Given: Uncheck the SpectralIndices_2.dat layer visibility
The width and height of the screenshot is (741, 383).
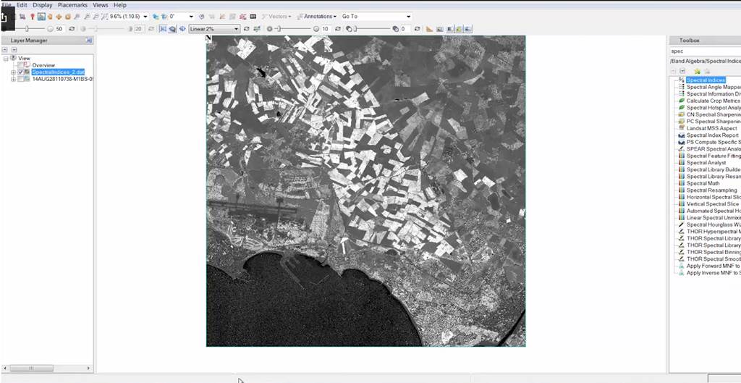Looking at the screenshot, I should 20,72.
